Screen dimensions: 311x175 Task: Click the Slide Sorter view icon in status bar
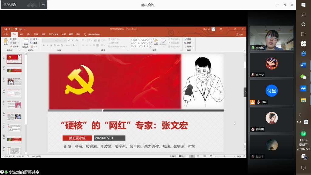point(197,156)
